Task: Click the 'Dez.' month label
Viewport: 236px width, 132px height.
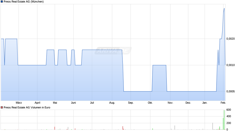Action: pyautogui.click(x=188, y=103)
